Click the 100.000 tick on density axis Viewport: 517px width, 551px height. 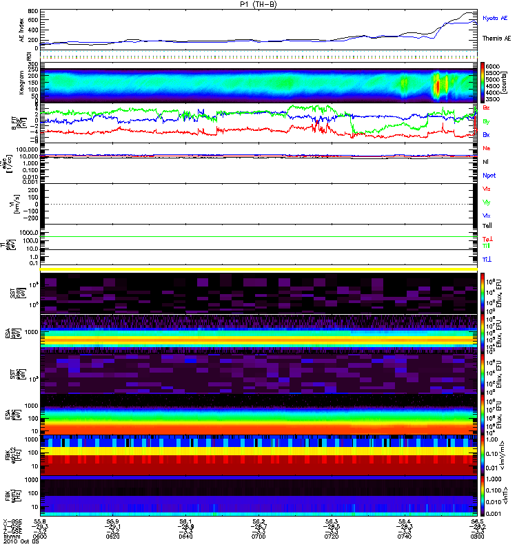(28, 149)
